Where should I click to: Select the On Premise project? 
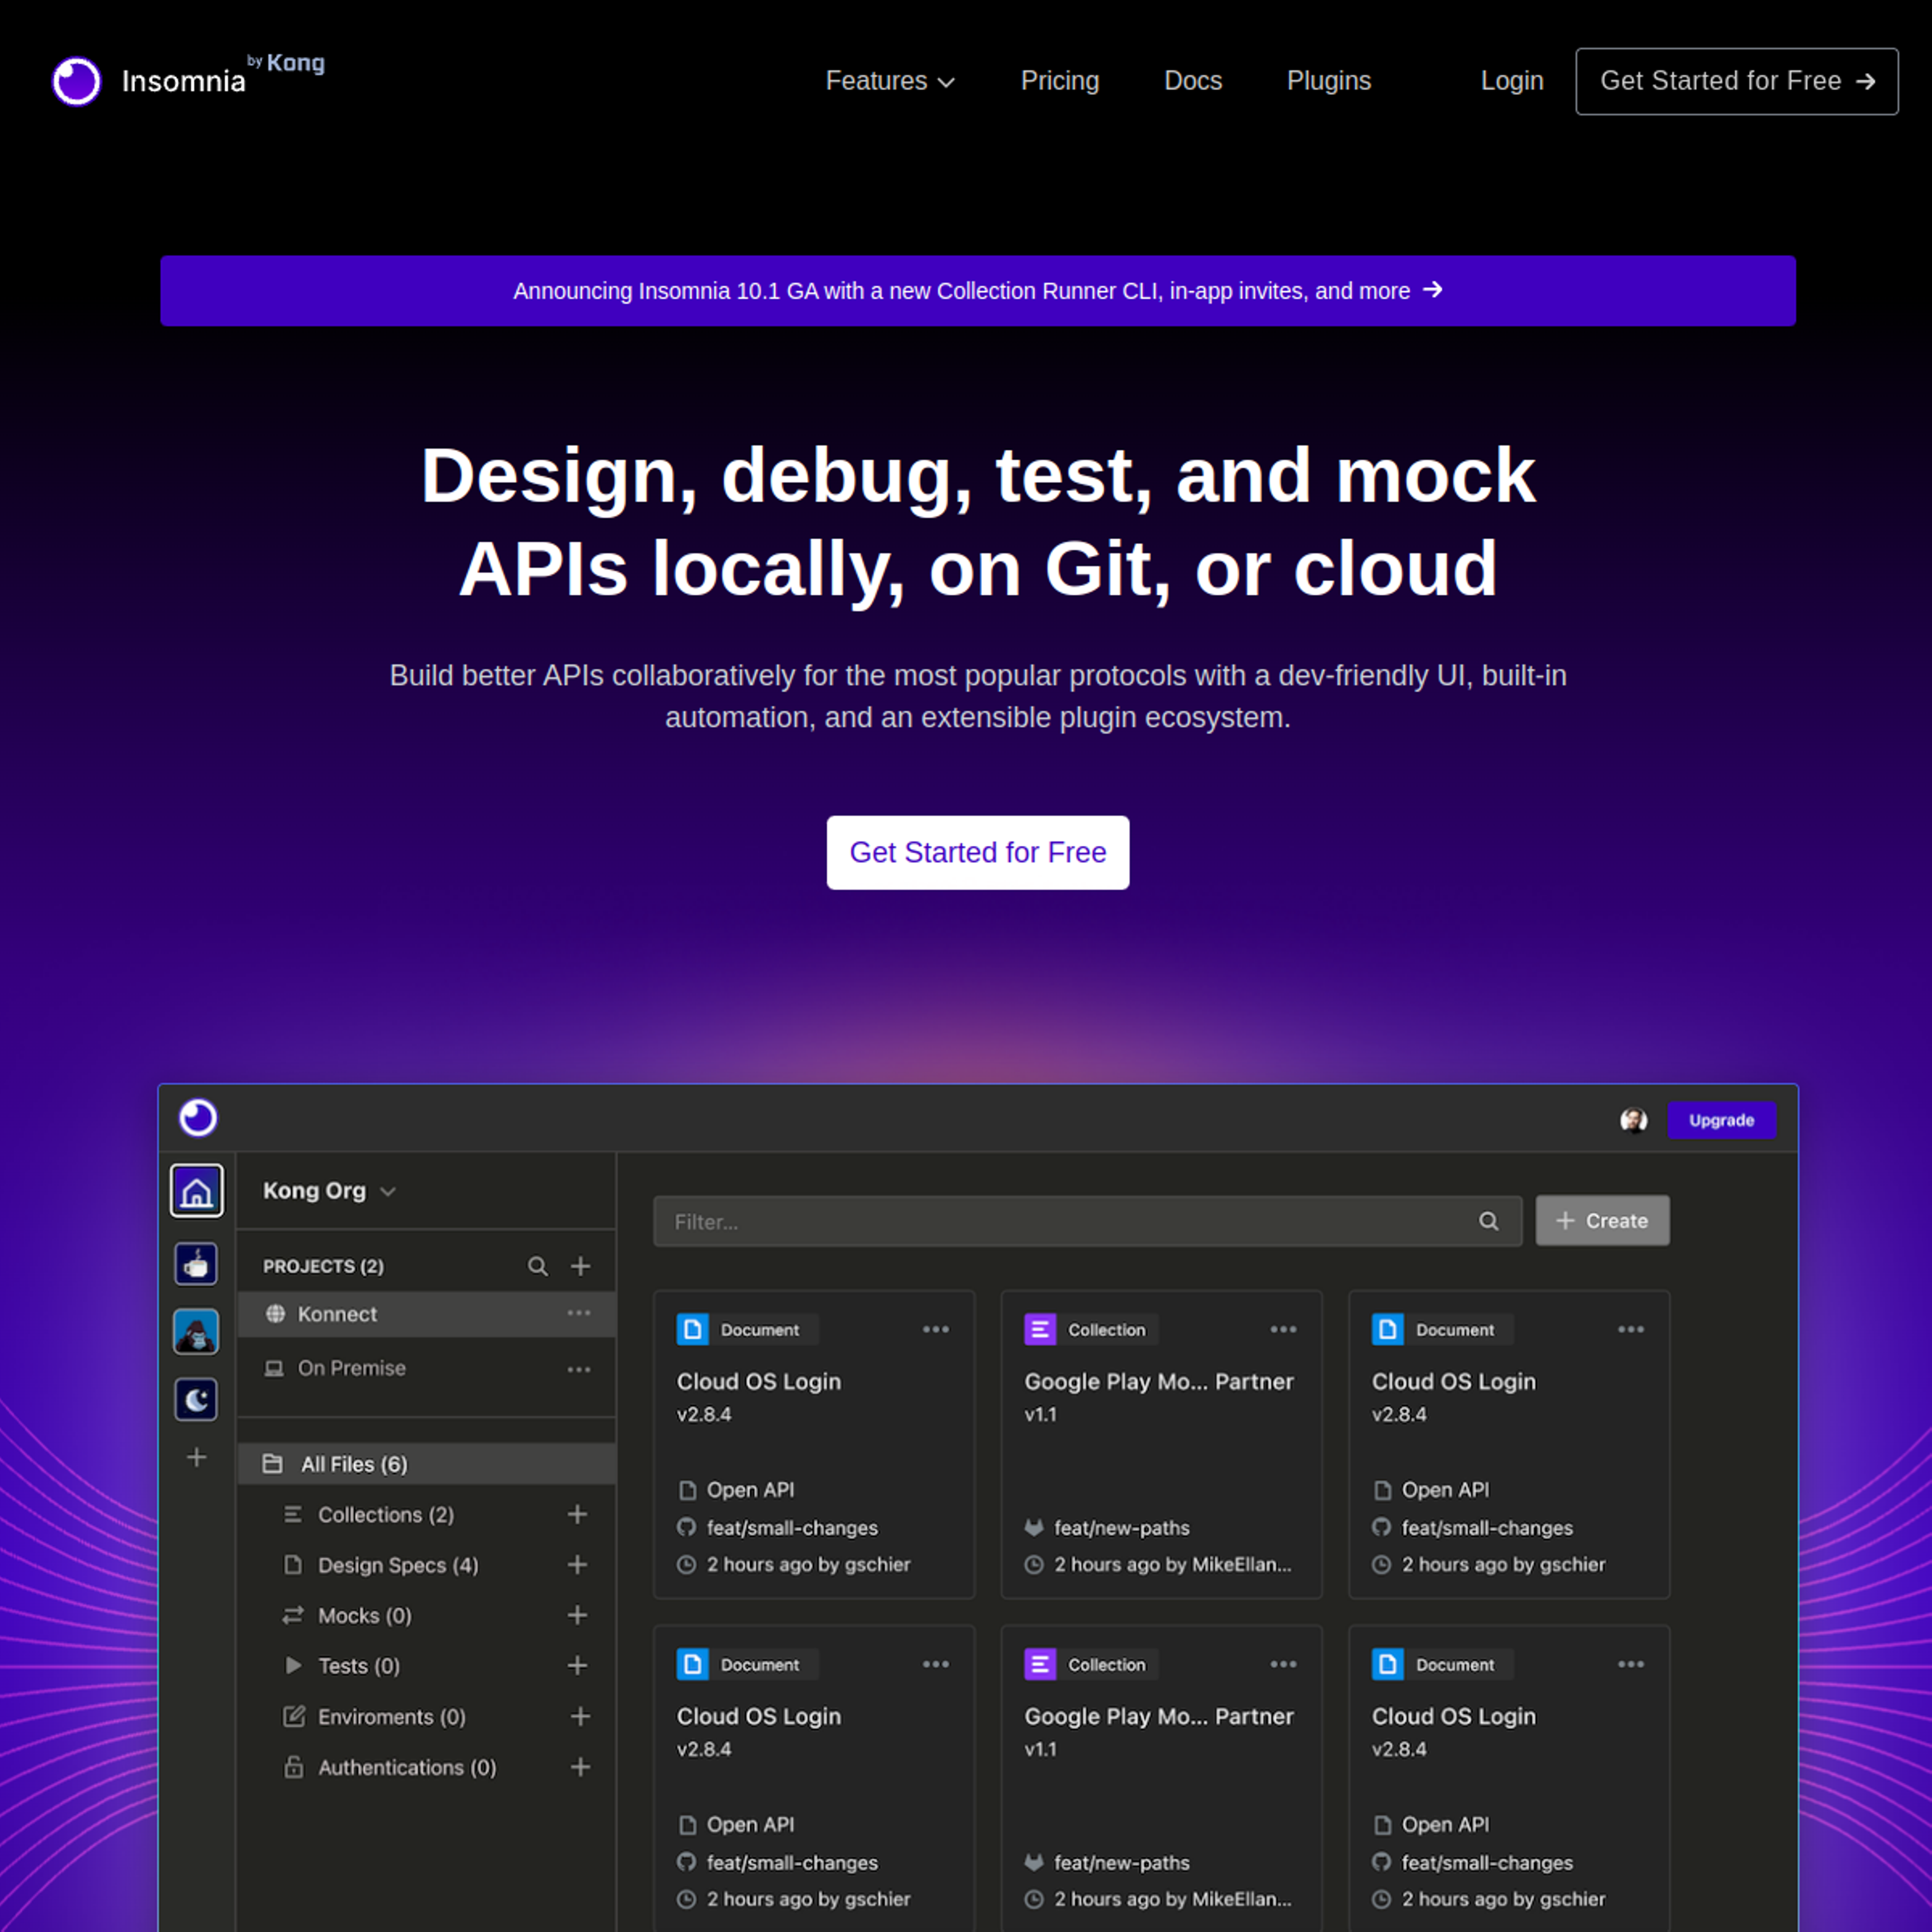click(x=426, y=1368)
